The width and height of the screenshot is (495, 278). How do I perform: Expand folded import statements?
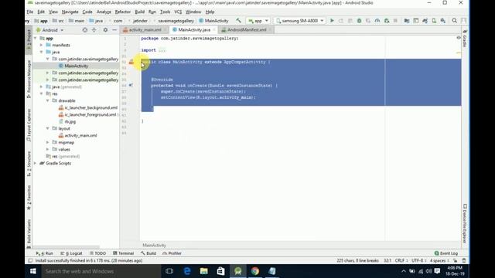click(162, 50)
